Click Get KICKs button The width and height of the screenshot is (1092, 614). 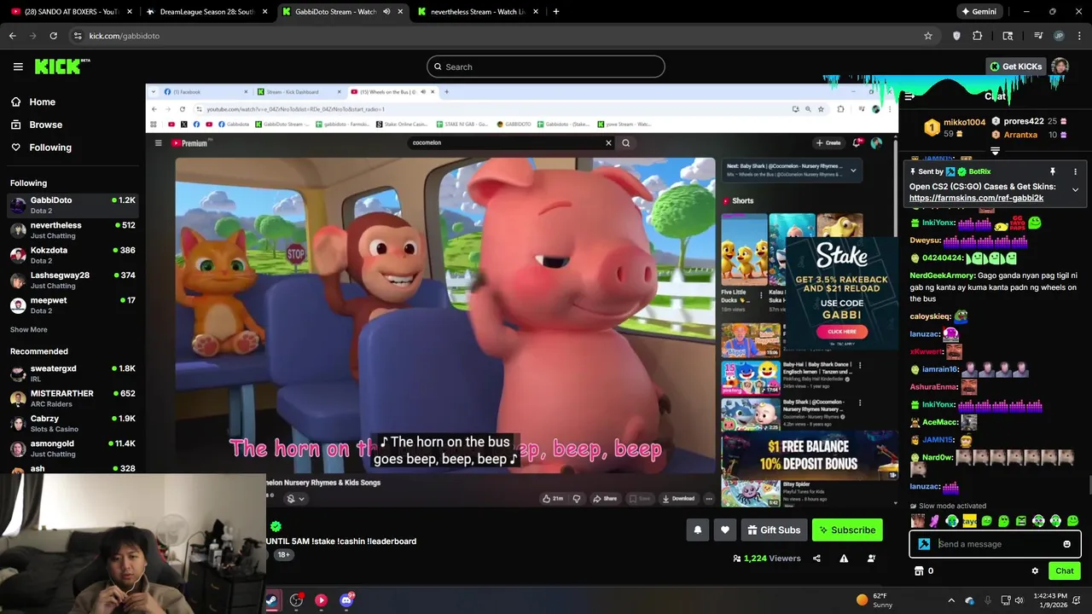pyautogui.click(x=1015, y=67)
